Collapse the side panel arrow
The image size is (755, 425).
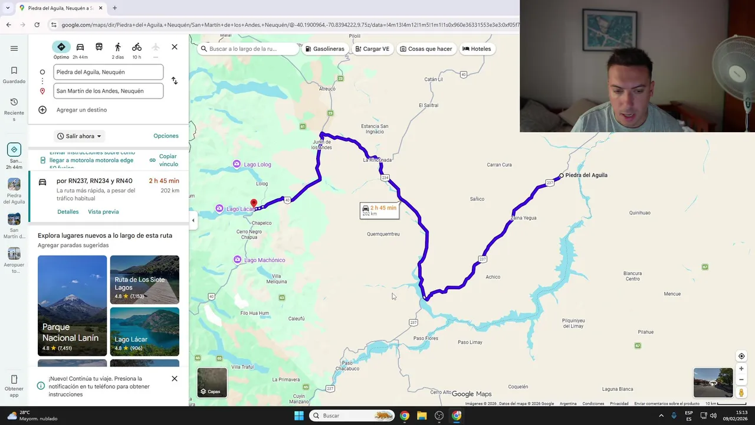point(193,220)
